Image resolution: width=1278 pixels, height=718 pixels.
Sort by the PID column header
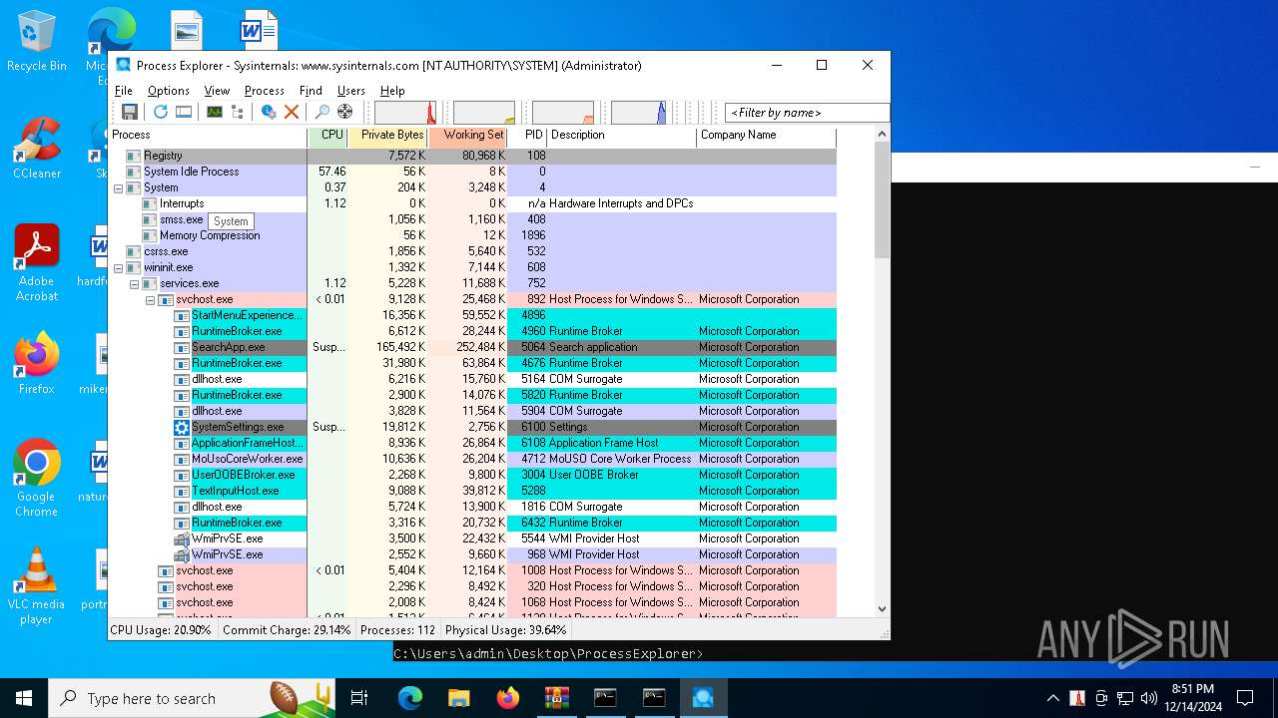coord(527,136)
